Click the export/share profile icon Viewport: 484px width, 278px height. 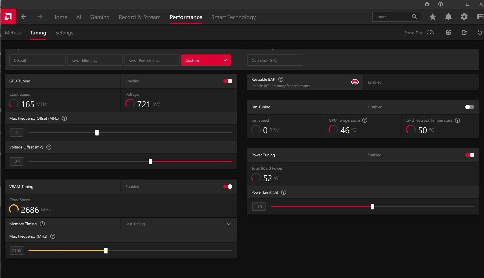[464, 32]
